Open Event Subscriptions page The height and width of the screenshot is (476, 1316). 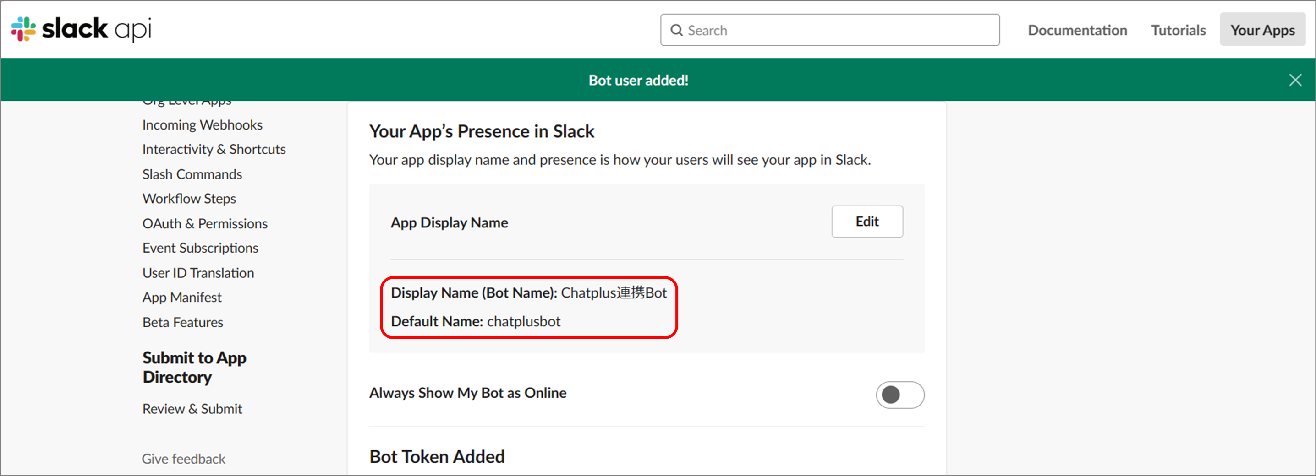[200, 248]
